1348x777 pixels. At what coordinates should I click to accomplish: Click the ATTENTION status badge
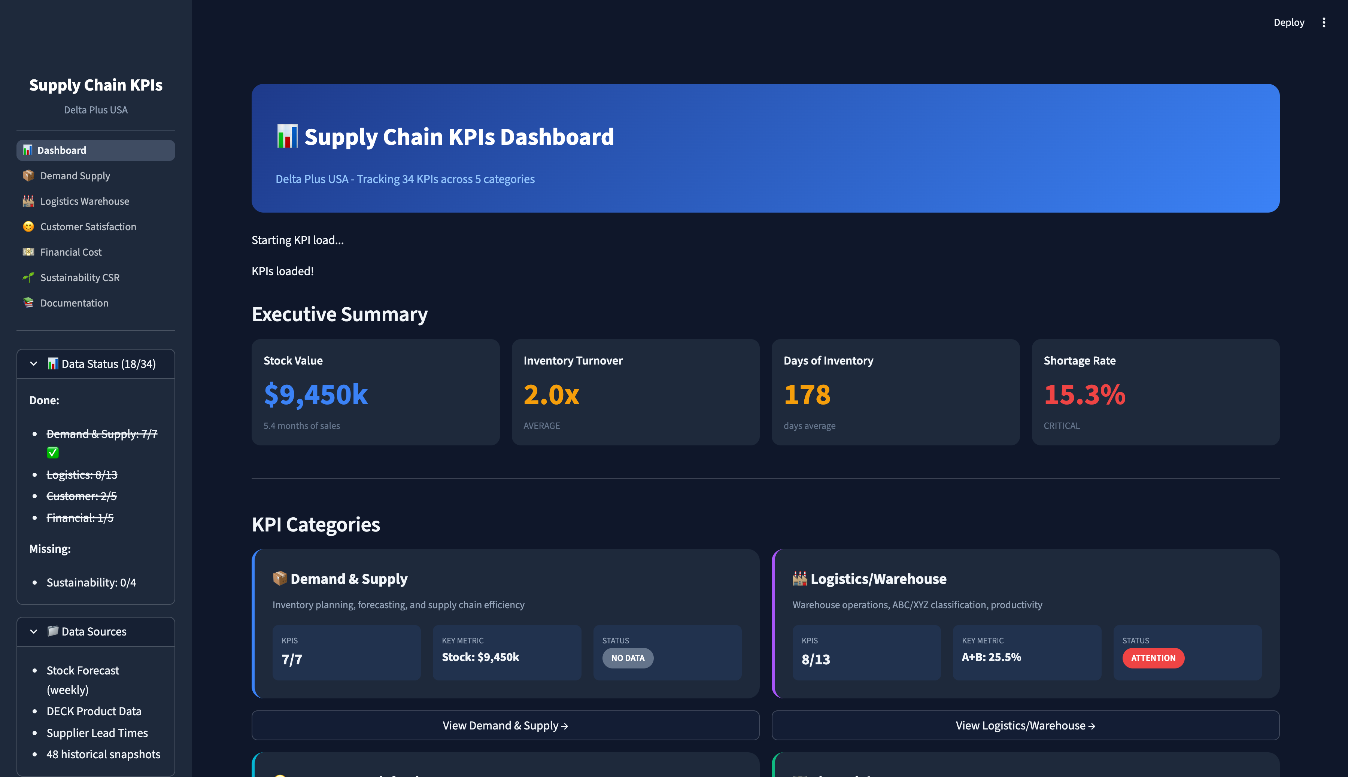point(1153,658)
